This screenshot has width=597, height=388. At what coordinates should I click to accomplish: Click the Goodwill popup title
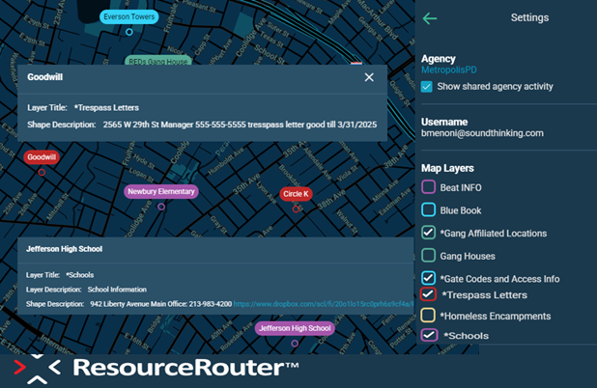point(45,77)
